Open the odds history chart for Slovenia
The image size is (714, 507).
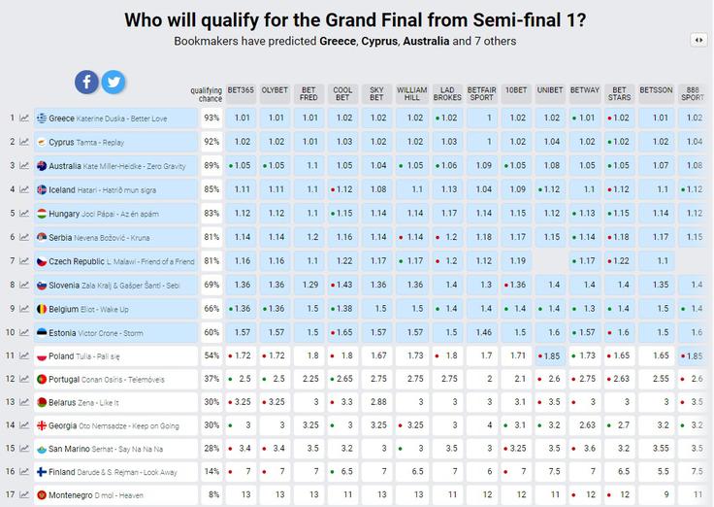coord(24,285)
